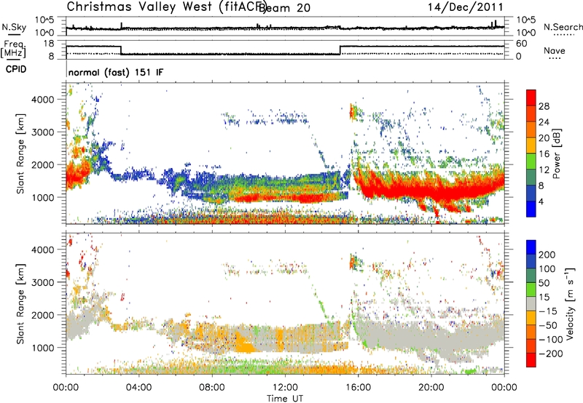The width and height of the screenshot is (583, 403).
Task: Click the '2000' tick on the velocity panel
Action: point(42,315)
